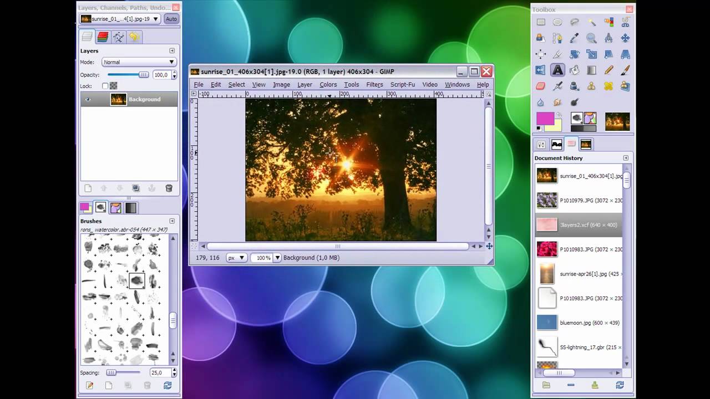Select the Color Picker eyedropper tool
Viewport: 710px width, 399px height.
pos(575,38)
